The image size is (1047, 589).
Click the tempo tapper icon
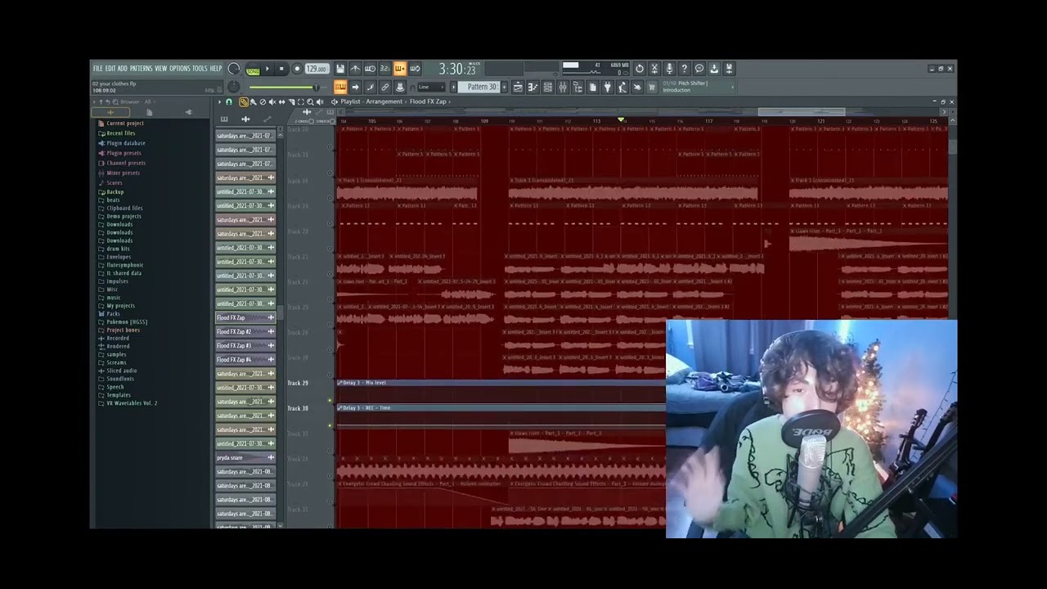click(x=622, y=87)
